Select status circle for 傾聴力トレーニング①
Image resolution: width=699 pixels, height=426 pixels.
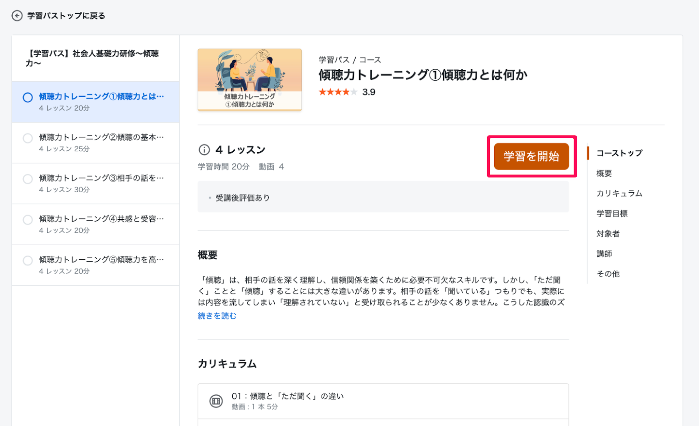tap(28, 97)
